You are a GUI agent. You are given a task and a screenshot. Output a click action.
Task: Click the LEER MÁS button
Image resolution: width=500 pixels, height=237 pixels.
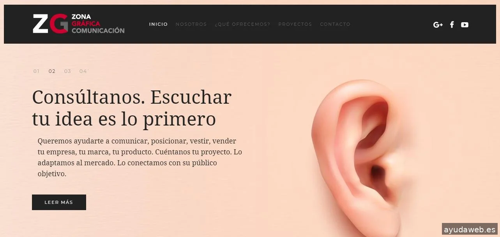coord(59,202)
